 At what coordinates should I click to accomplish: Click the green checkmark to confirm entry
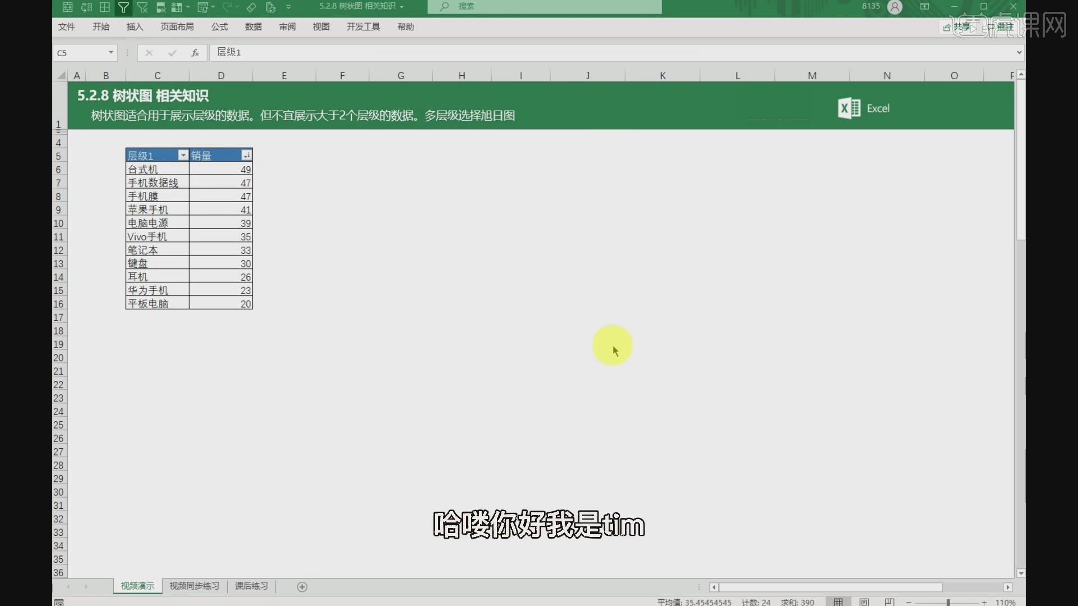click(x=172, y=52)
